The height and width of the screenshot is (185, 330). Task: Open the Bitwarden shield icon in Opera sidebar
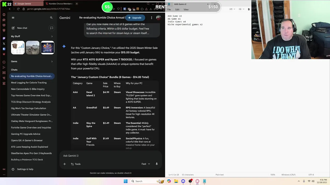click(x=4, y=49)
